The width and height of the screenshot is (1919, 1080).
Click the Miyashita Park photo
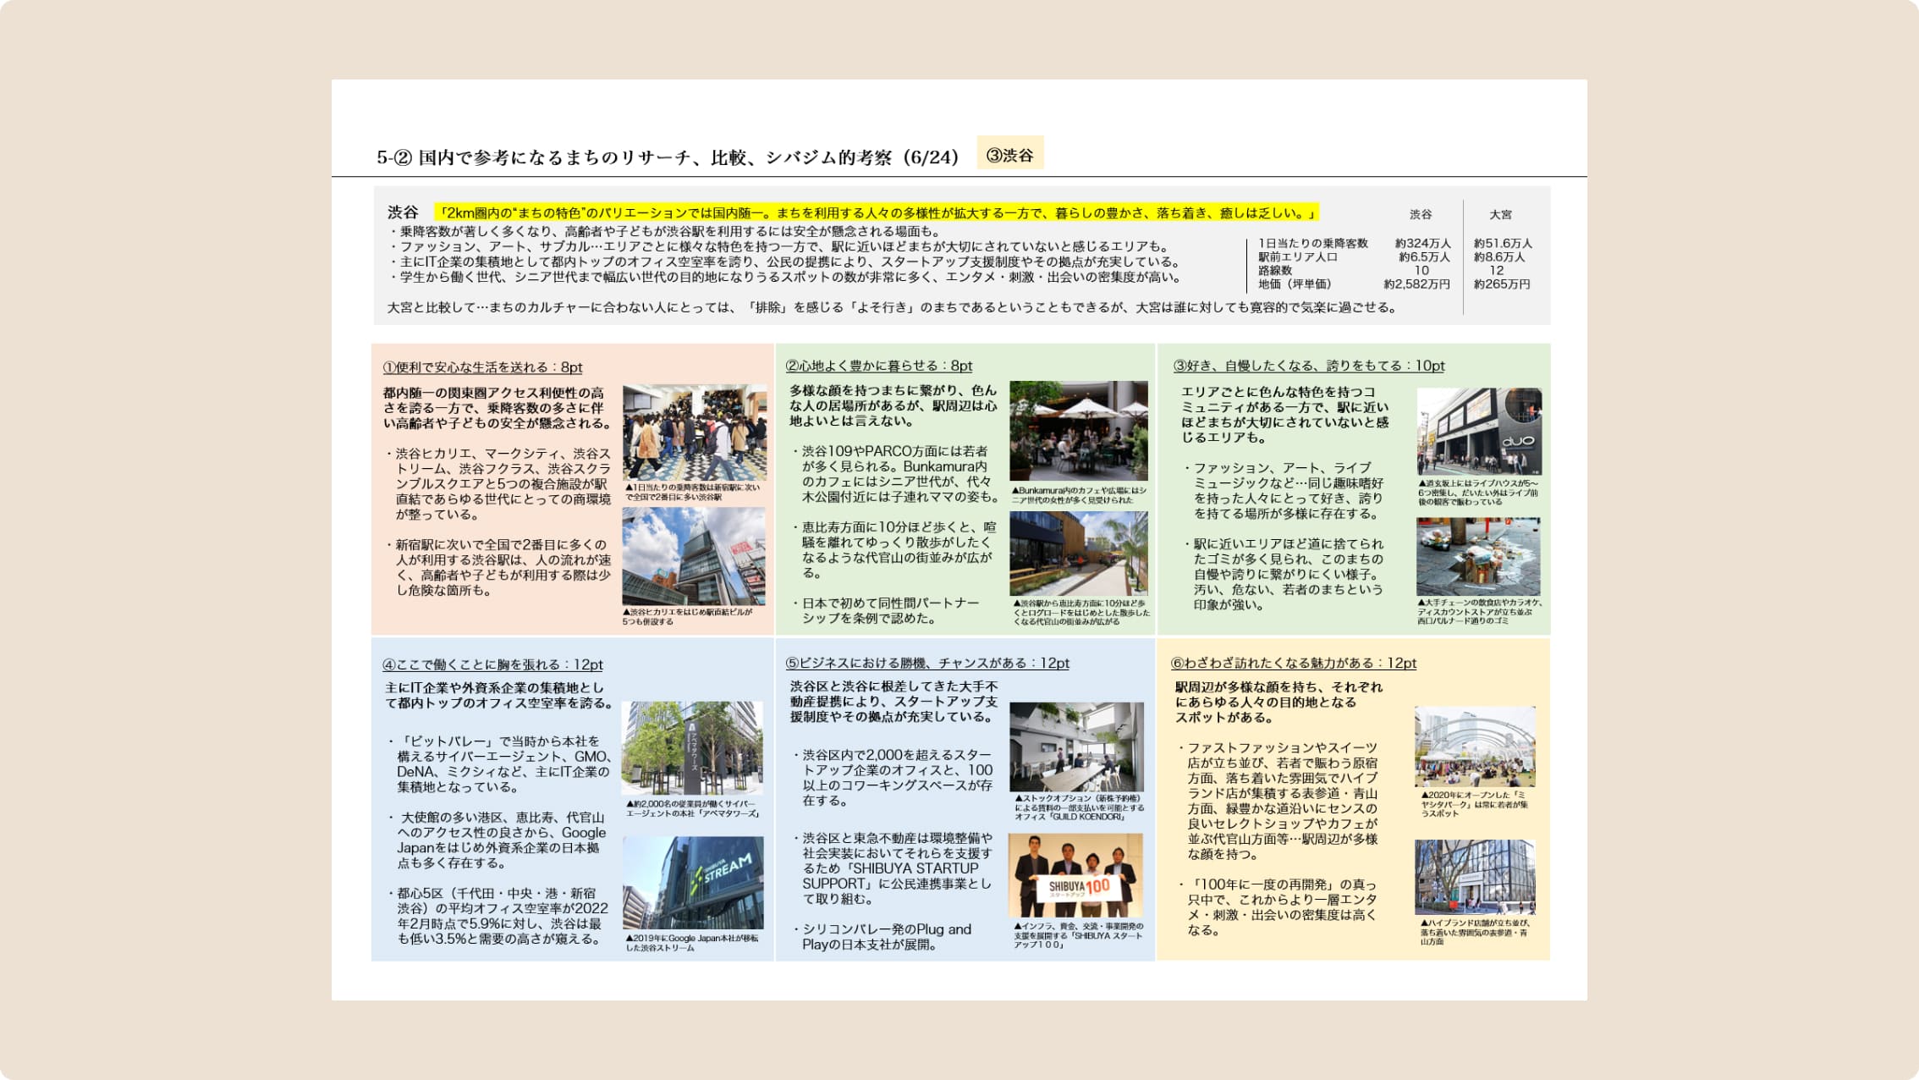click(1474, 747)
